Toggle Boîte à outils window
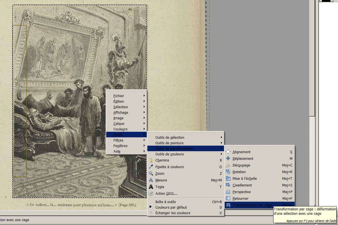This screenshot has width=338, height=225. pos(165,202)
